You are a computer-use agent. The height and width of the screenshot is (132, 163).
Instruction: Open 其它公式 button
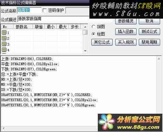coord(102,42)
